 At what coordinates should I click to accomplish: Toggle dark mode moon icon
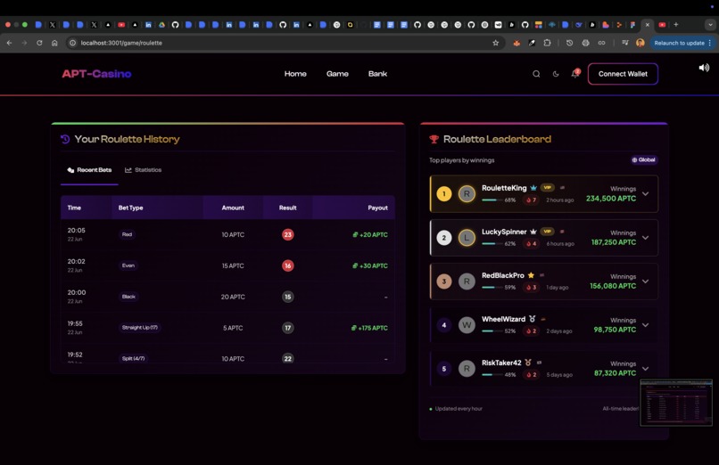pyautogui.click(x=556, y=74)
